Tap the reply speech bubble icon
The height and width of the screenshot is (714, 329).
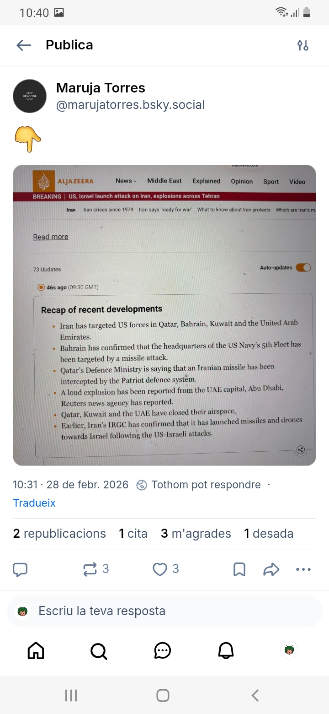coord(20,569)
